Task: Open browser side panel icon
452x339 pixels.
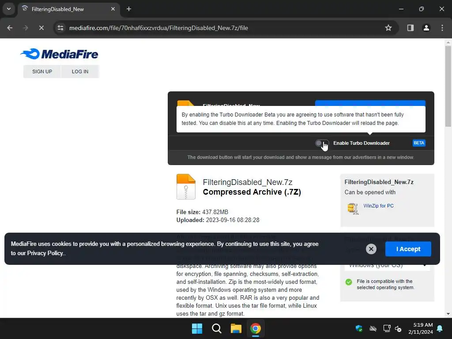Action: tap(410, 28)
